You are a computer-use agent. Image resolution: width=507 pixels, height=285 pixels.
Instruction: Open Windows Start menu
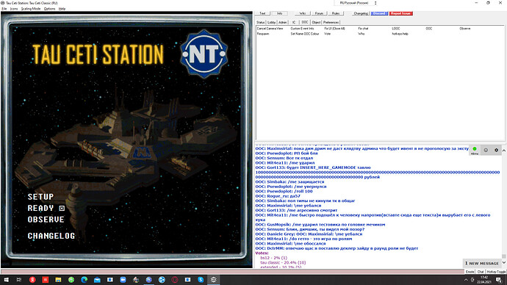point(6,280)
